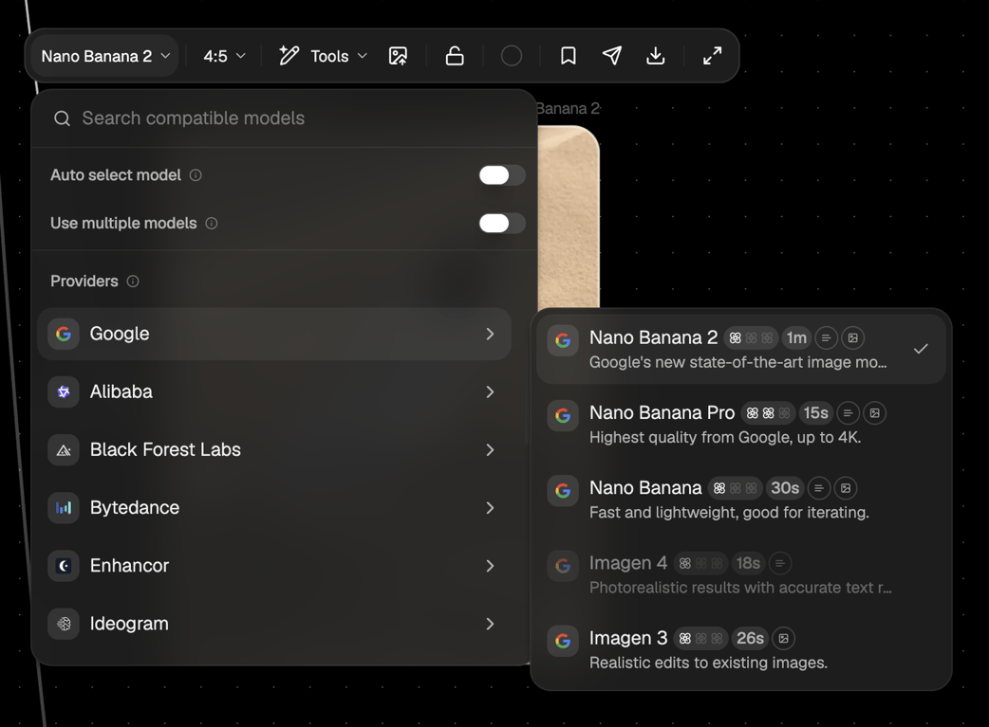The image size is (989, 727).
Task: Click the info icon next to Auto select model
Action: 196,175
